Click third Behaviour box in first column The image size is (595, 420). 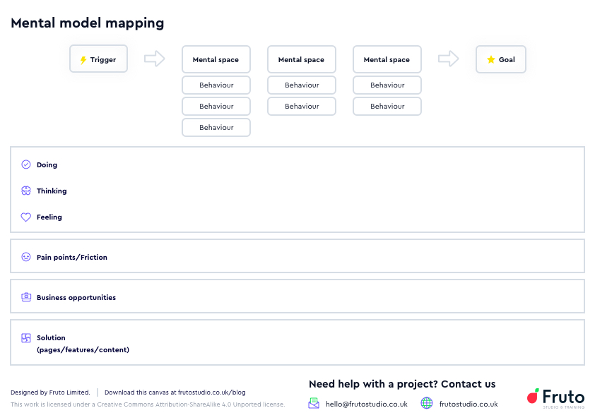click(x=216, y=128)
